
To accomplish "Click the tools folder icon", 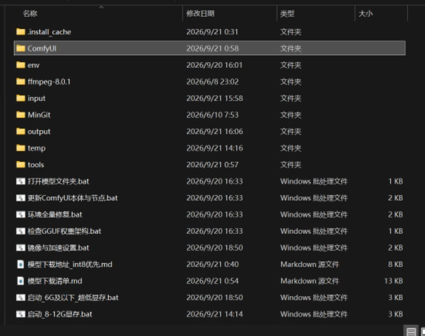I will coord(21,165).
